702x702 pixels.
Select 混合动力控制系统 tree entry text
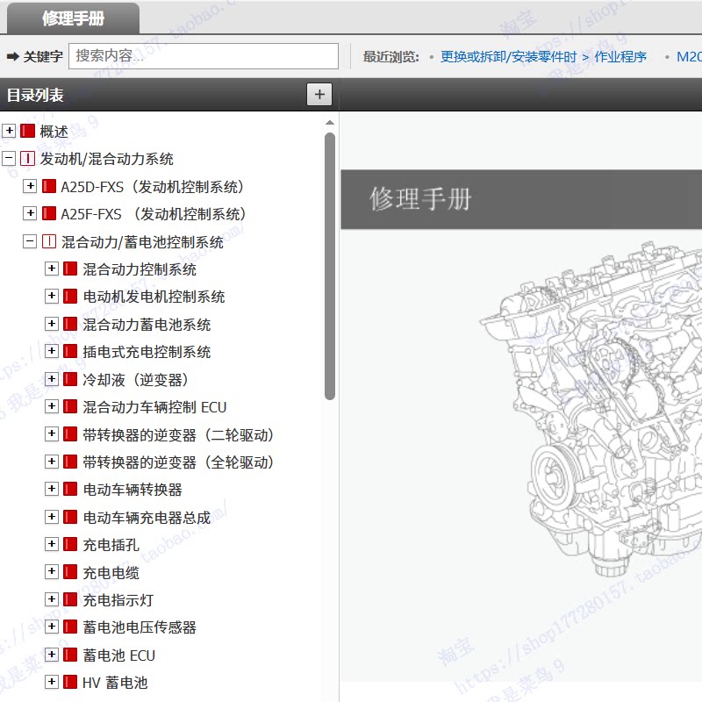(140, 269)
